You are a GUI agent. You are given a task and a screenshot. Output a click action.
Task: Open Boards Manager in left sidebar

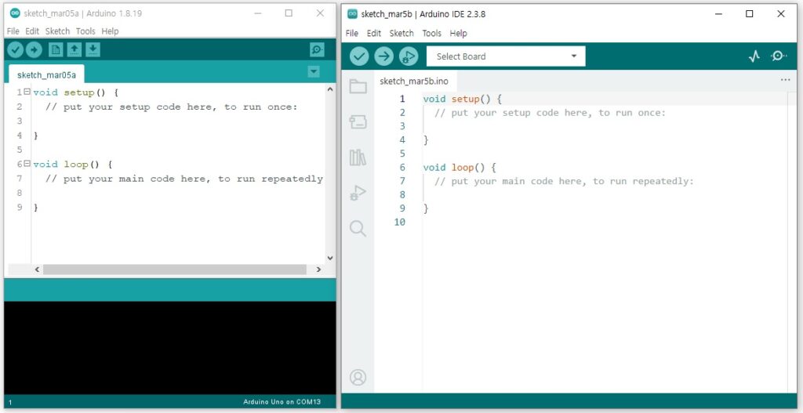click(358, 121)
